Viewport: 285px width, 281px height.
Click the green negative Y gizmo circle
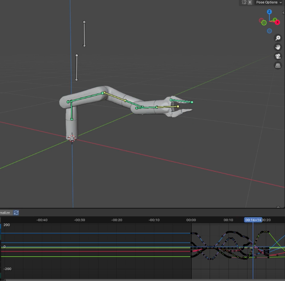pos(264,23)
